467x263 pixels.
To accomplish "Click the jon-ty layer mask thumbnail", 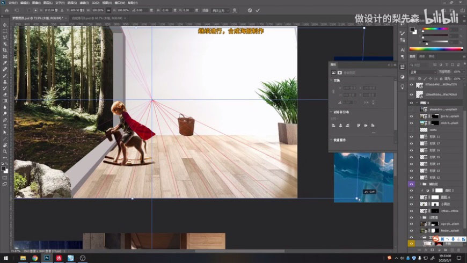I will click(435, 116).
